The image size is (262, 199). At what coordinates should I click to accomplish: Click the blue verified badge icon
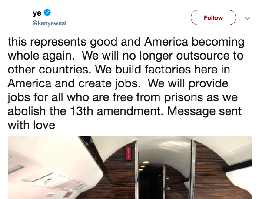tap(47, 13)
